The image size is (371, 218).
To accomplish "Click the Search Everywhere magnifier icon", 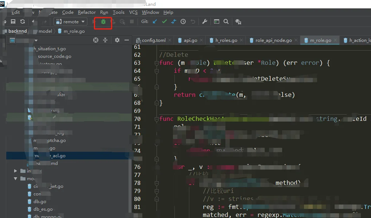I will 226,22.
